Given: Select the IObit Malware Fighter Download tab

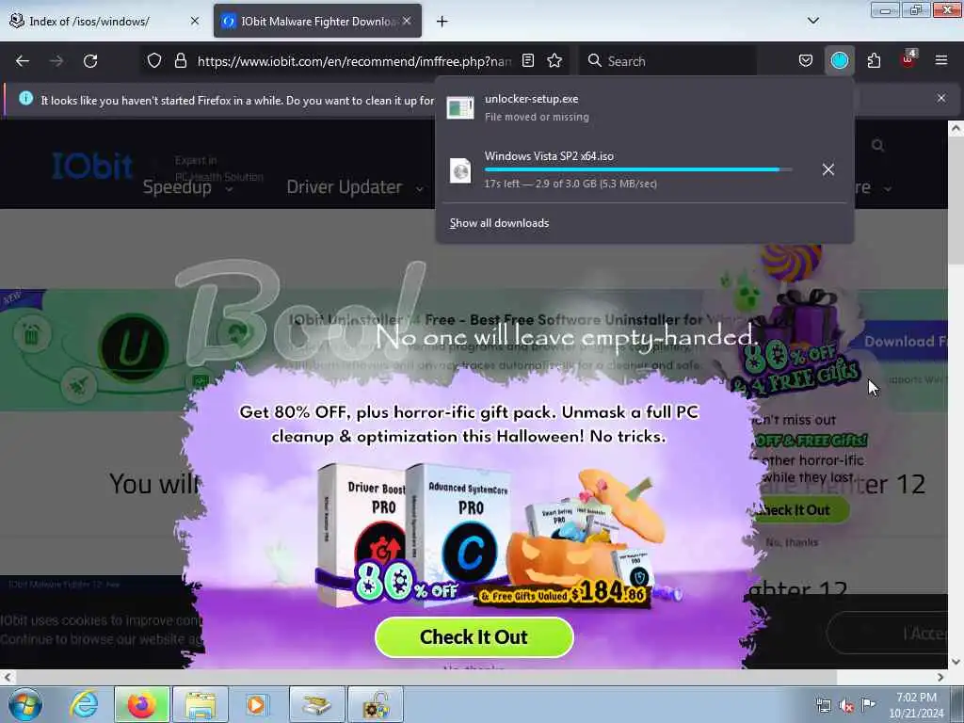Looking at the screenshot, I should pyautogui.click(x=318, y=22).
